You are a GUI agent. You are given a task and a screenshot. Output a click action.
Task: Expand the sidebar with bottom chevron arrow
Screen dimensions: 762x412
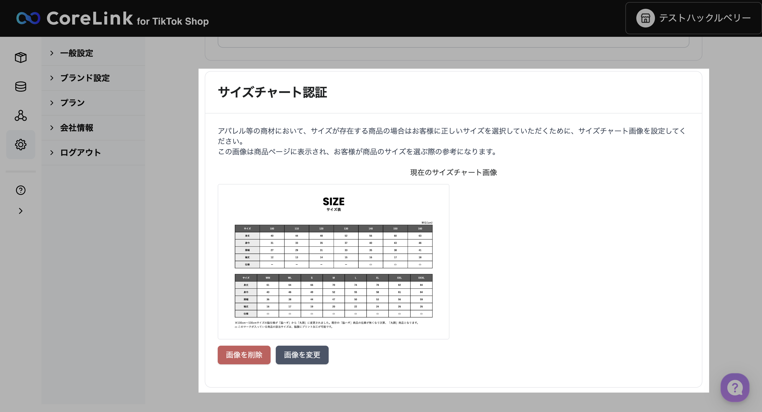[x=21, y=211]
